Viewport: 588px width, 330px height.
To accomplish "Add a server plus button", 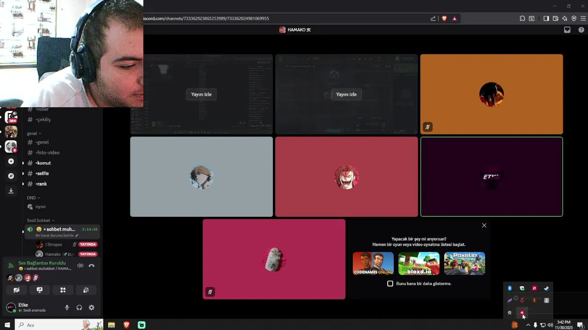I will click(11, 161).
